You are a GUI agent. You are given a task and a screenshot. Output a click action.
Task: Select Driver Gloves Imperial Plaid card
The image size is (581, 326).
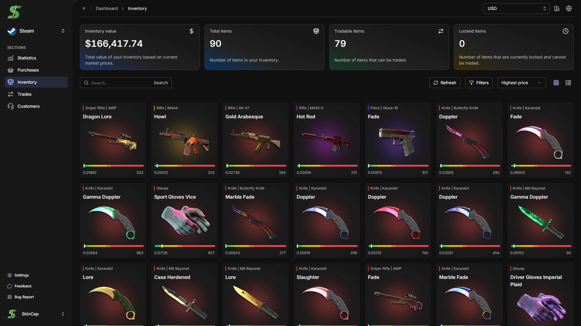540,295
